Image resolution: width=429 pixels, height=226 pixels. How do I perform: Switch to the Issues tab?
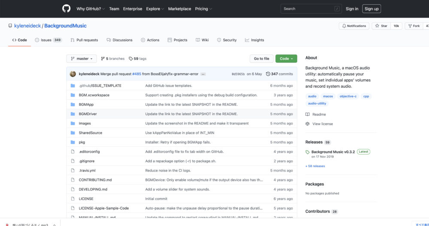(48, 40)
